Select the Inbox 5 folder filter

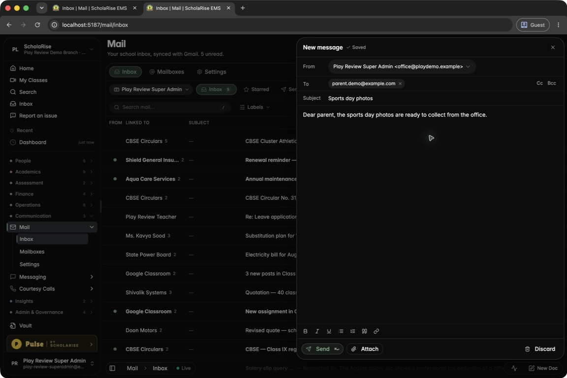point(216,90)
